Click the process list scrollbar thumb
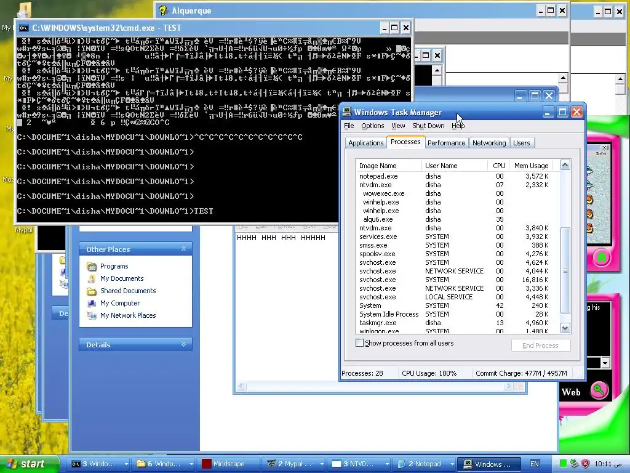The height and width of the screenshot is (473, 630). (x=565, y=270)
